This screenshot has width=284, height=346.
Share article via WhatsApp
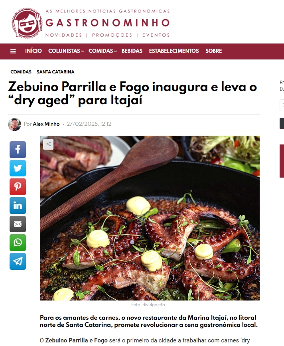tap(18, 243)
